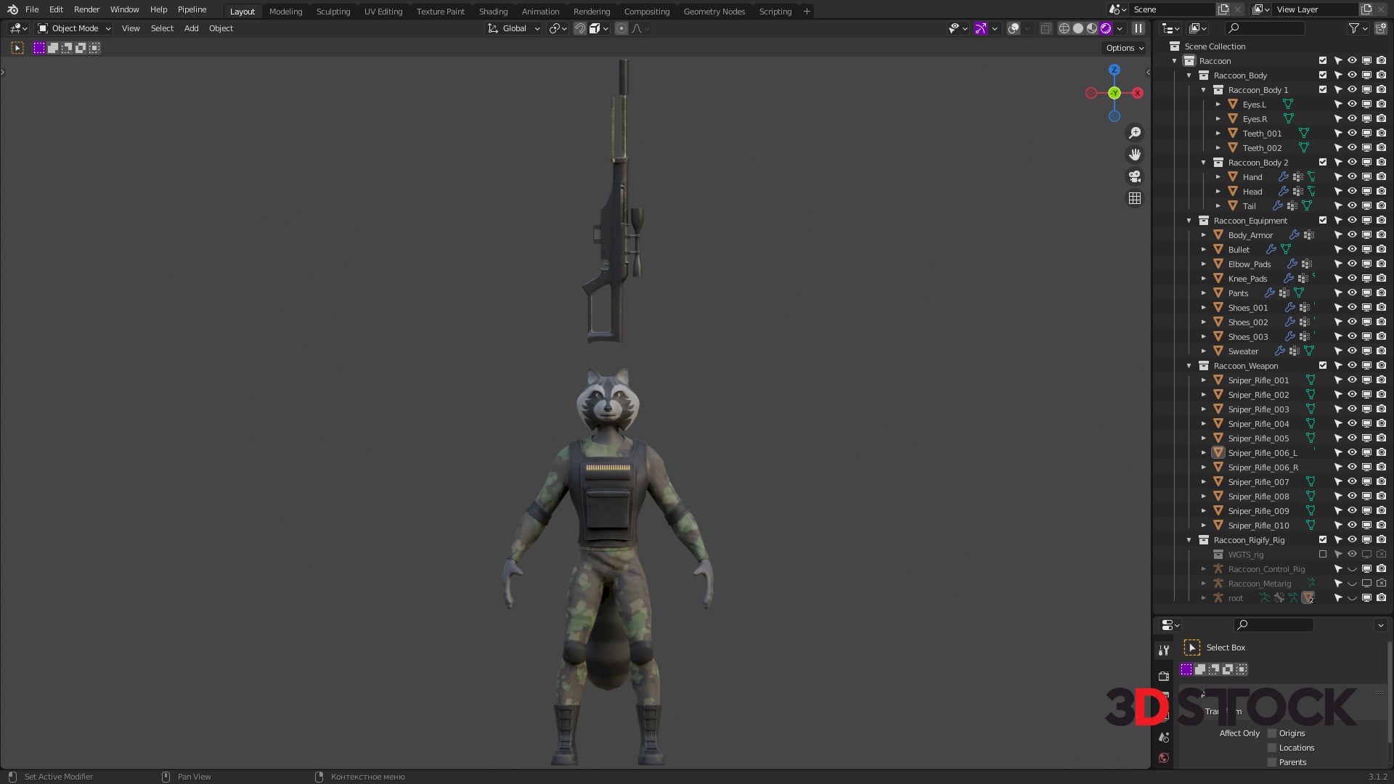Open the Render menu

pyautogui.click(x=86, y=9)
